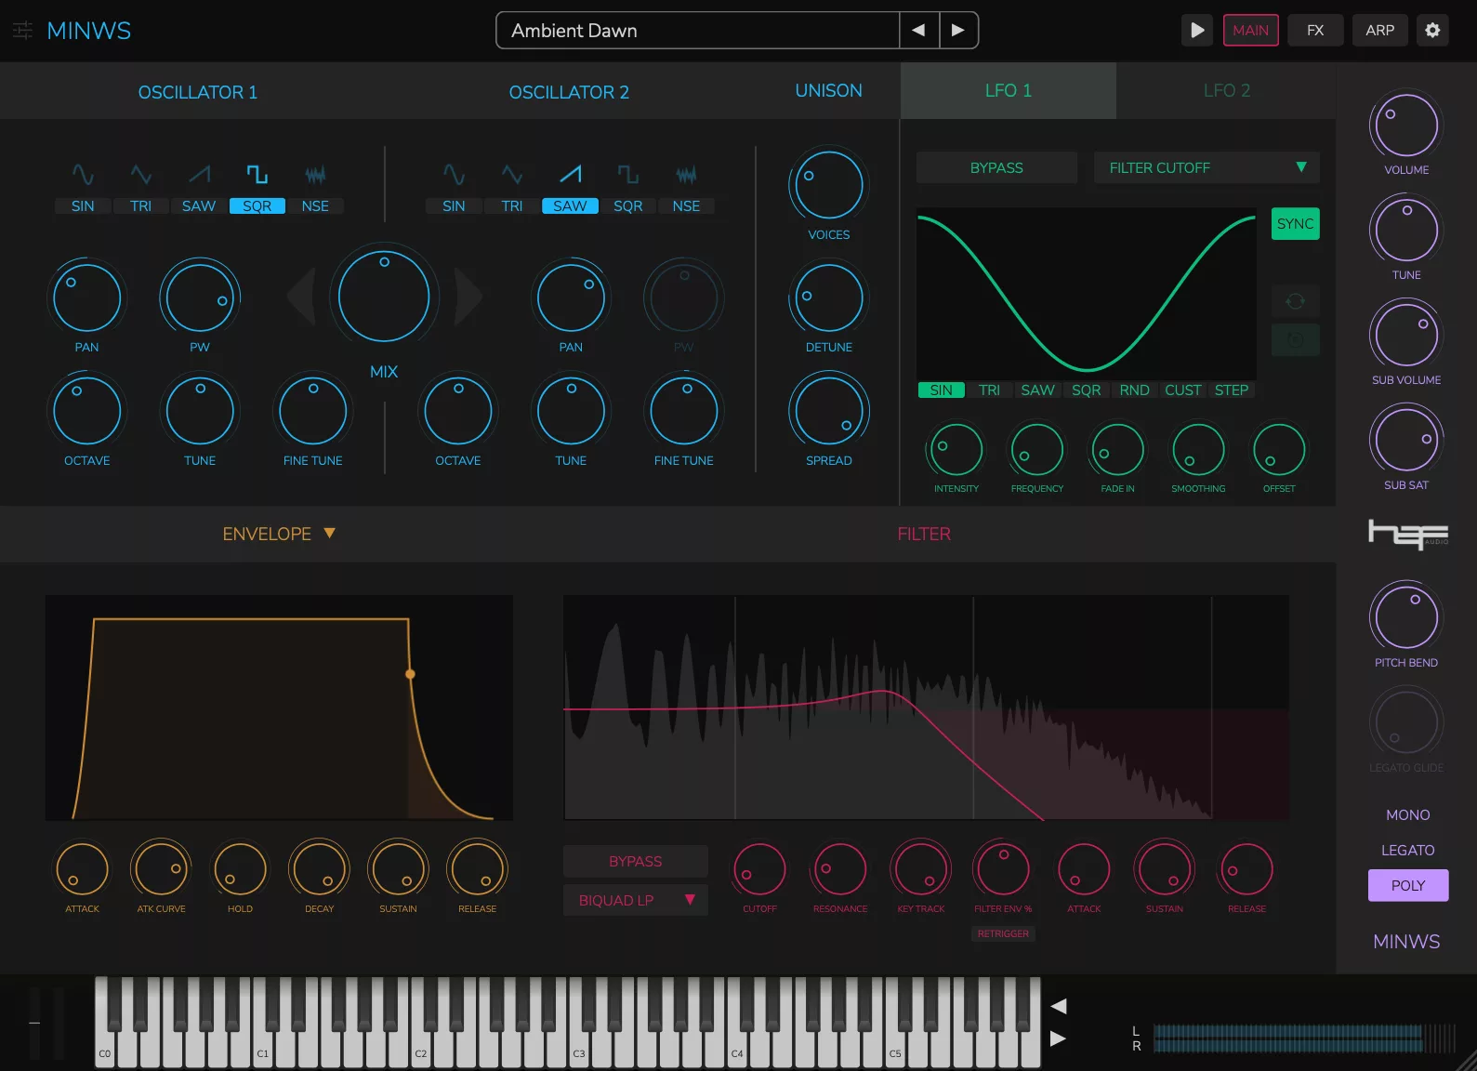
Task: Click the VOLUME knob
Action: pyautogui.click(x=1405, y=126)
